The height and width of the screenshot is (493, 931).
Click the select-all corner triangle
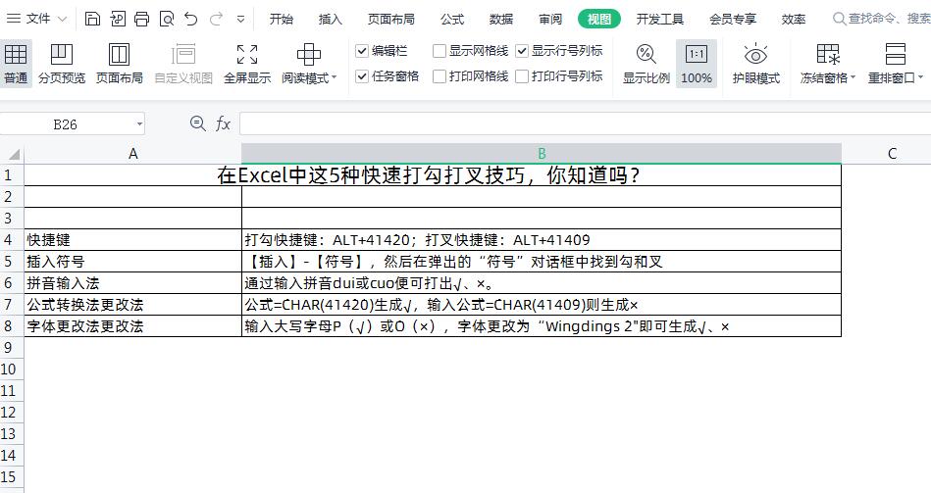[13, 154]
